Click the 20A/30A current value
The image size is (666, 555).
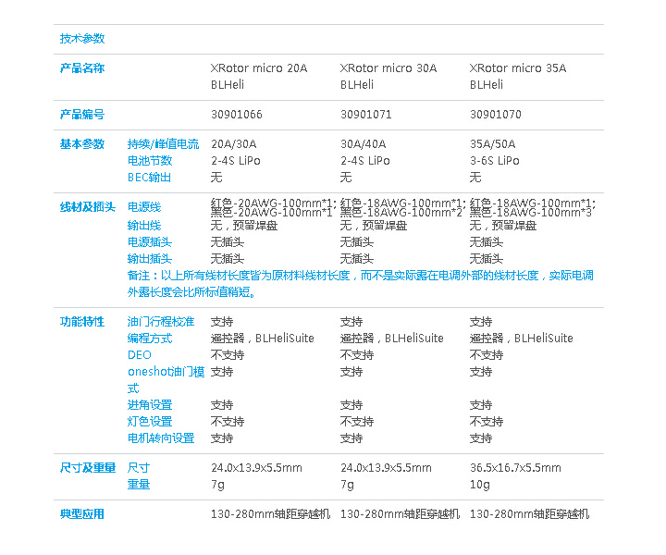coord(233,144)
